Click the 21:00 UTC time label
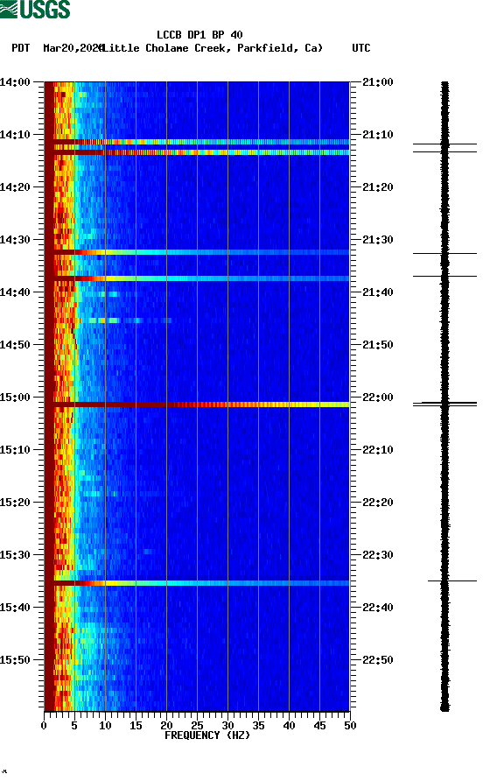Viewport: 483px width, 781px height. coord(378,82)
